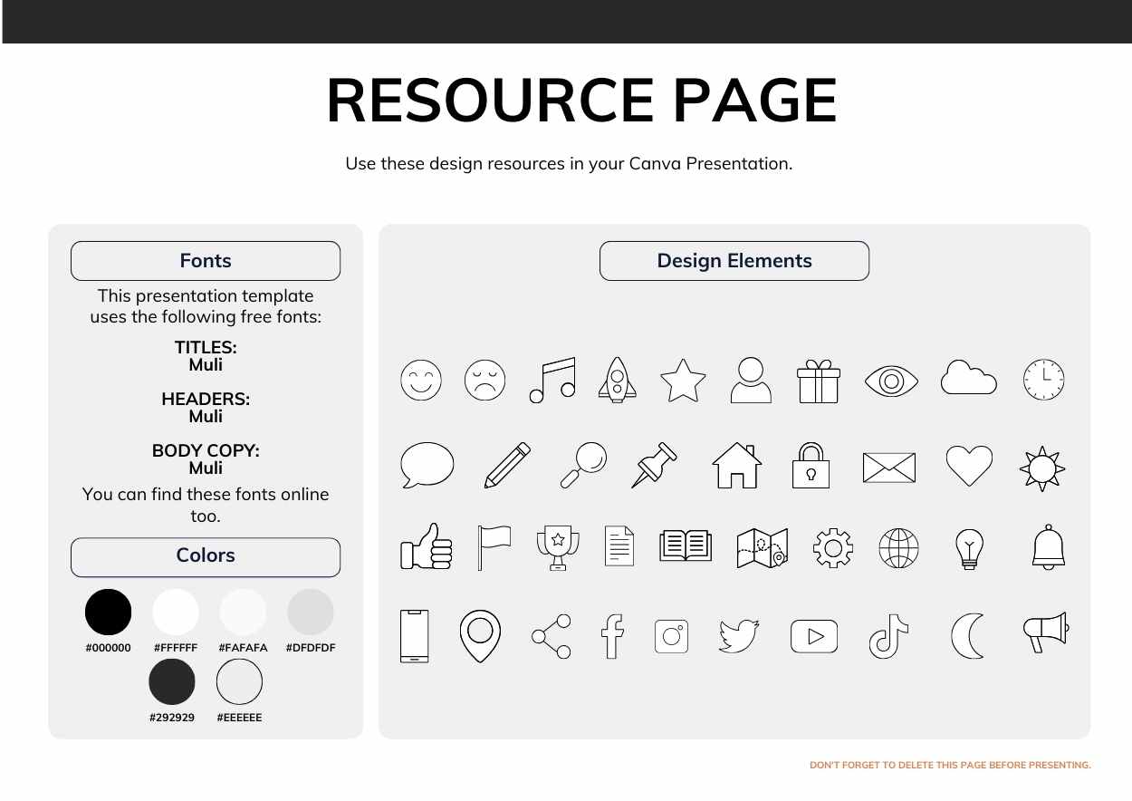Click the Facebook logo icon

[614, 637]
